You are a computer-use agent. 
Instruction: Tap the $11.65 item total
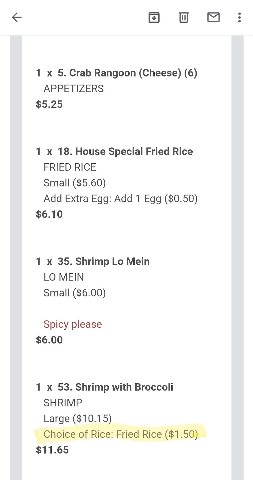52,450
